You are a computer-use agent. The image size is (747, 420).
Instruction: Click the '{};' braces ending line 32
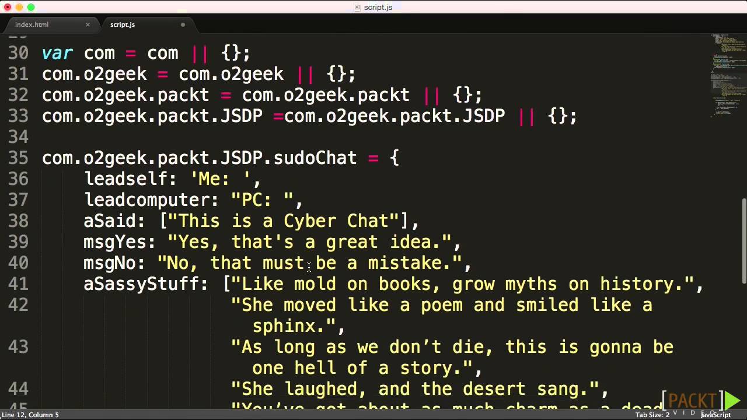(x=467, y=95)
